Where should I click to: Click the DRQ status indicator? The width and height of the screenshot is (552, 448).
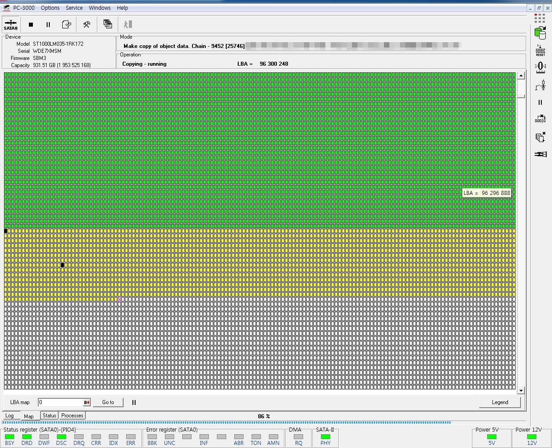(79, 437)
